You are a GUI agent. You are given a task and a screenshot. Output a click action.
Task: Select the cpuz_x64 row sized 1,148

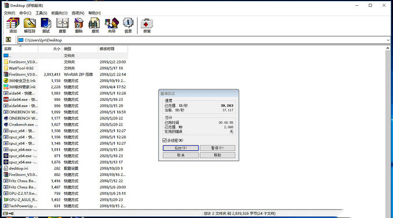65,143
